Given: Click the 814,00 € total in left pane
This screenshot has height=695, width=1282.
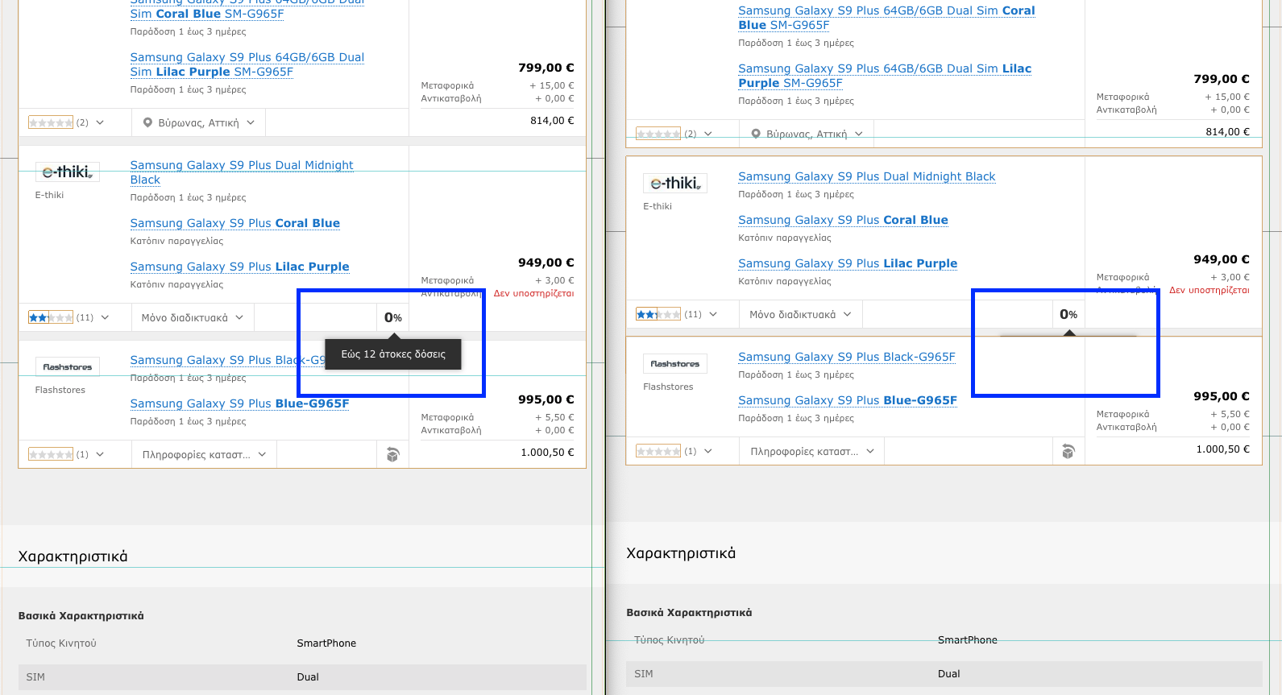Looking at the screenshot, I should (552, 121).
